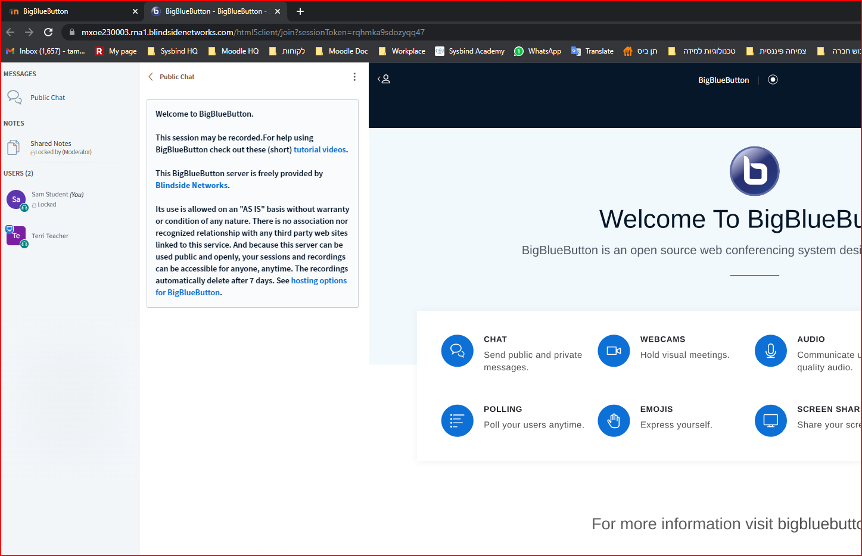Click the MESSAGES section header
Viewport: 862px width, 556px height.
click(20, 74)
